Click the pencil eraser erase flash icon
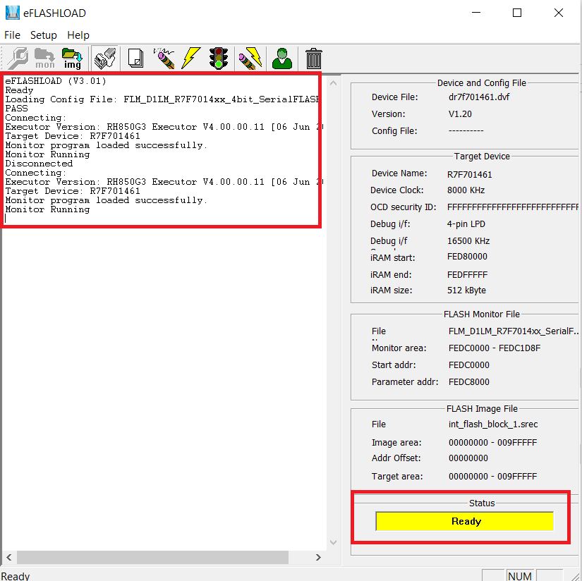The height and width of the screenshot is (581, 582). click(x=164, y=59)
